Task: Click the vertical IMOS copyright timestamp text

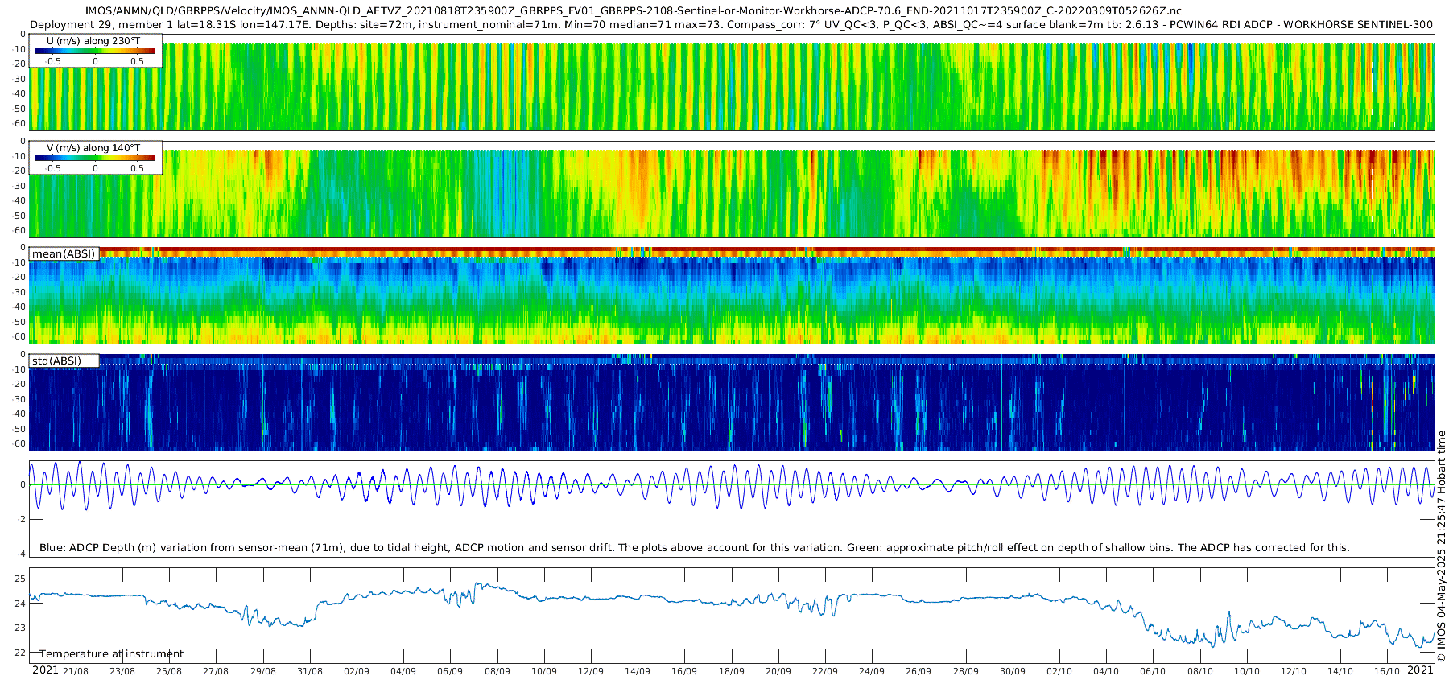Action: [x=1442, y=547]
